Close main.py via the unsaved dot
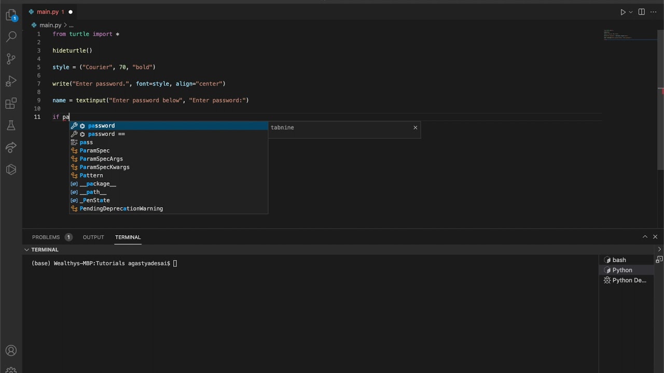This screenshot has height=373, width=664. 71,12
